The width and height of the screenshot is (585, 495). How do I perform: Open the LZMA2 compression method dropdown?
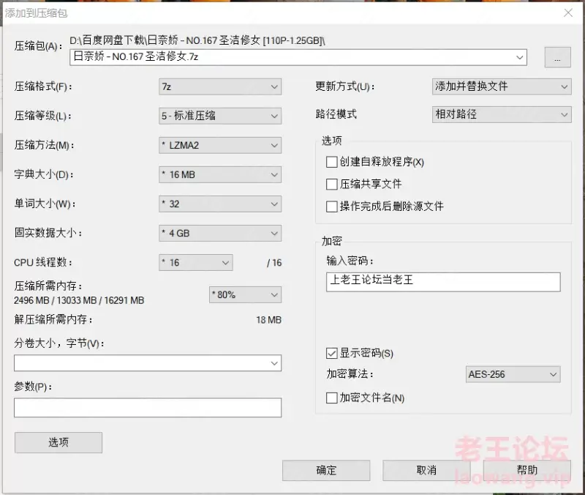(220, 145)
